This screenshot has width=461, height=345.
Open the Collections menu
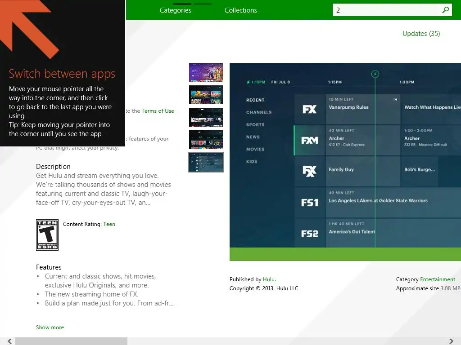pos(240,10)
